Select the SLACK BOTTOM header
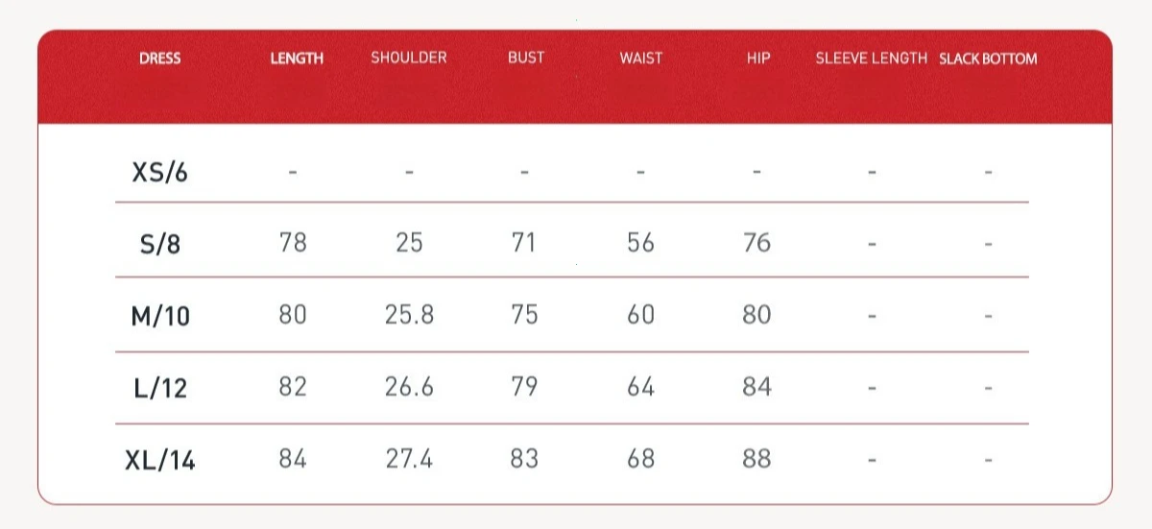 (988, 59)
